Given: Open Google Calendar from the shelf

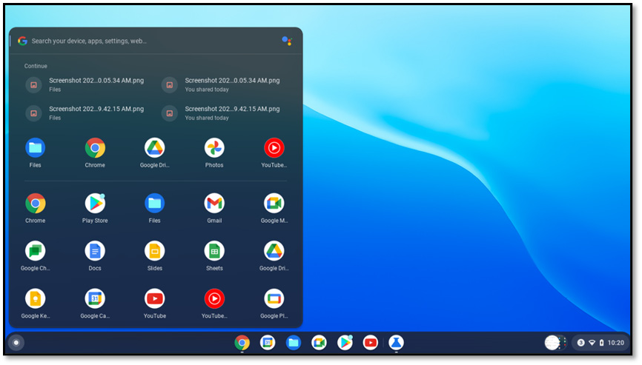Looking at the screenshot, I should pos(268,343).
